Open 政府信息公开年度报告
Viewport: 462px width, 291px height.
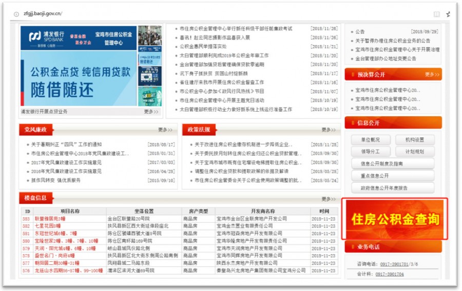392,188
